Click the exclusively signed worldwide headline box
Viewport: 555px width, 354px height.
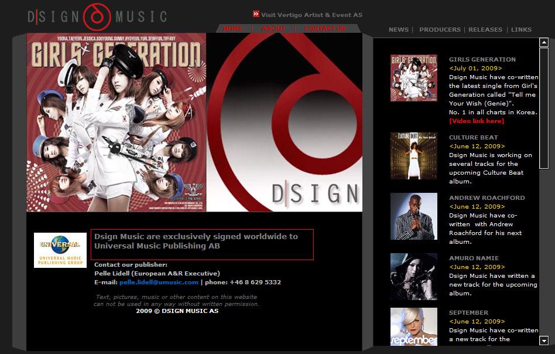(202, 244)
